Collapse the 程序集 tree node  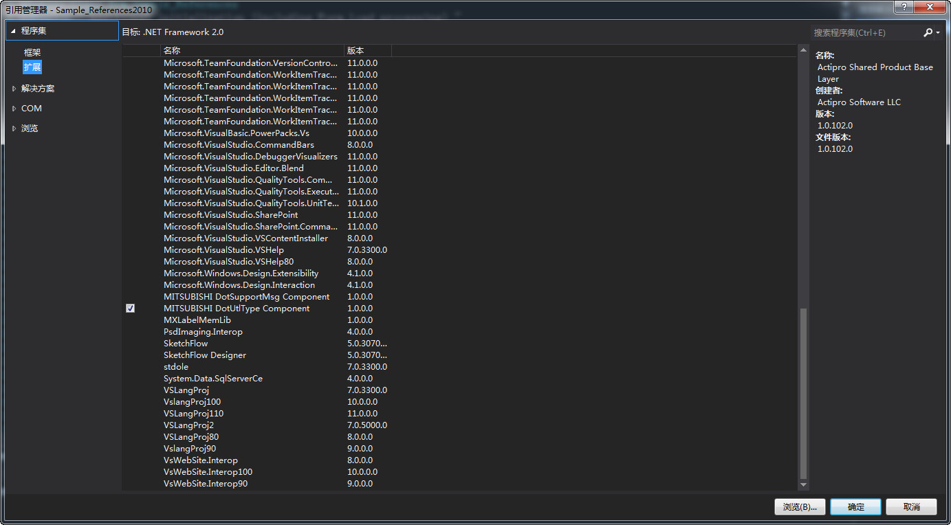pos(13,31)
